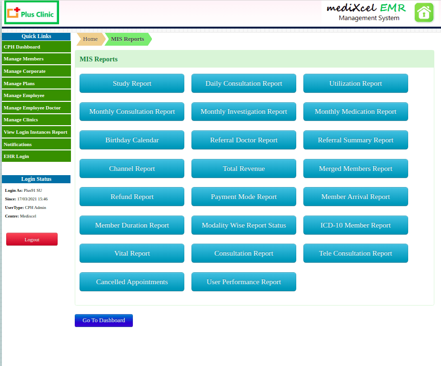Click the 'Since: 17/03/2021 15:46' text

[26, 199]
